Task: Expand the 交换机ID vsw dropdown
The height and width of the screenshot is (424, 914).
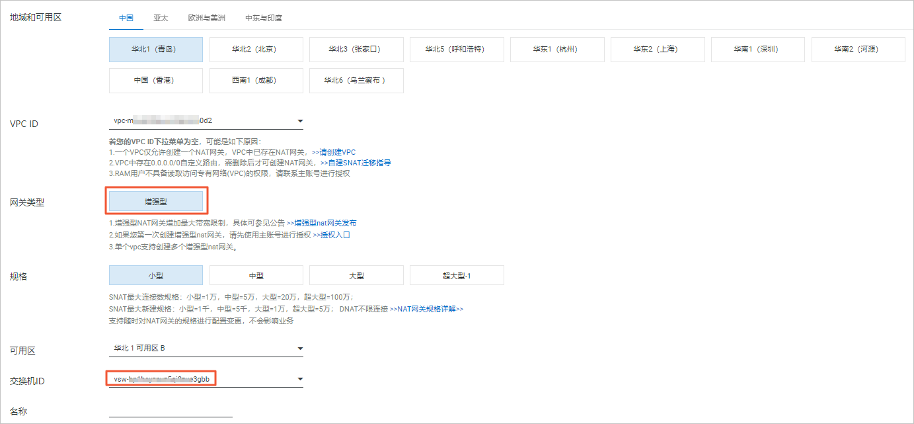Action: 206,379
